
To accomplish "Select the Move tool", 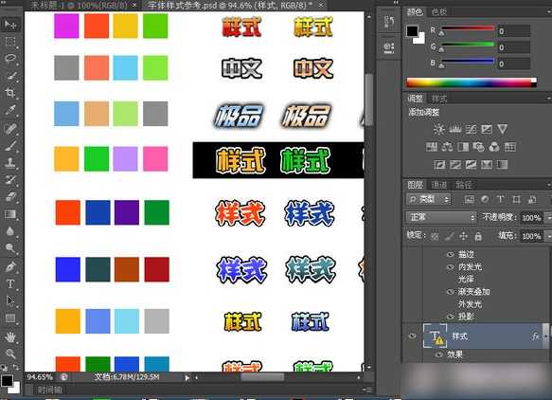I will coord(10,25).
